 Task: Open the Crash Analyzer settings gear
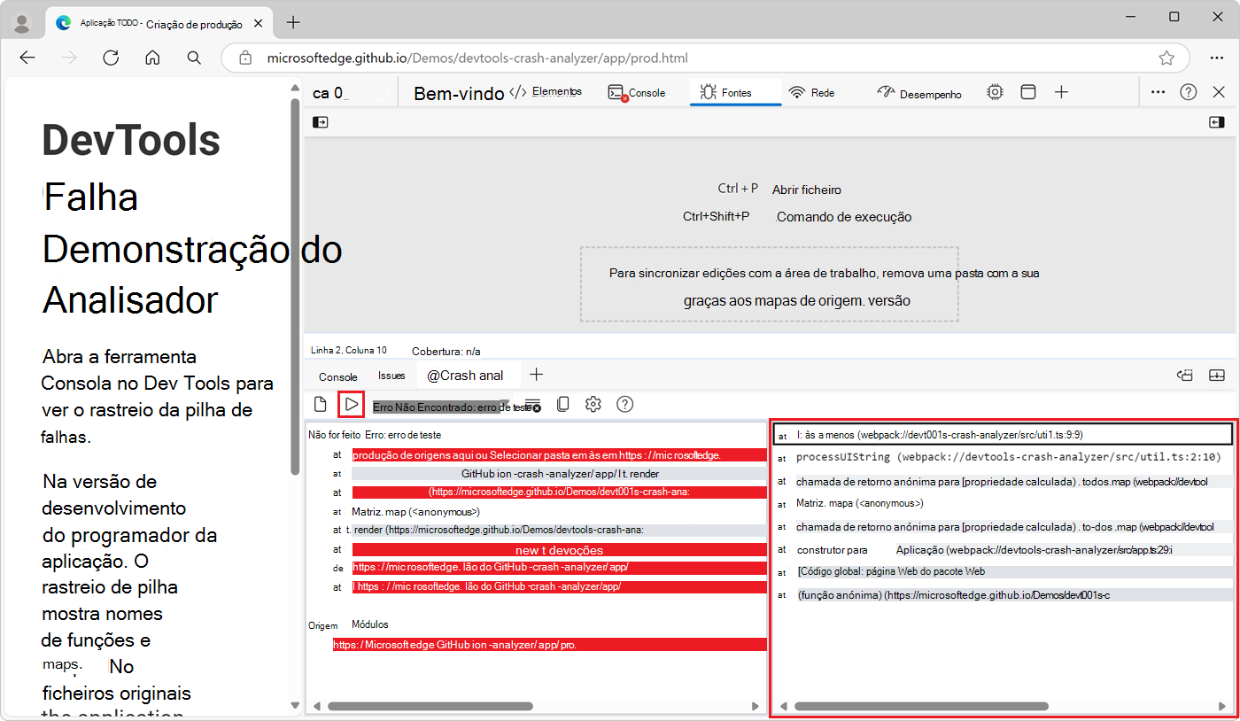click(x=593, y=404)
